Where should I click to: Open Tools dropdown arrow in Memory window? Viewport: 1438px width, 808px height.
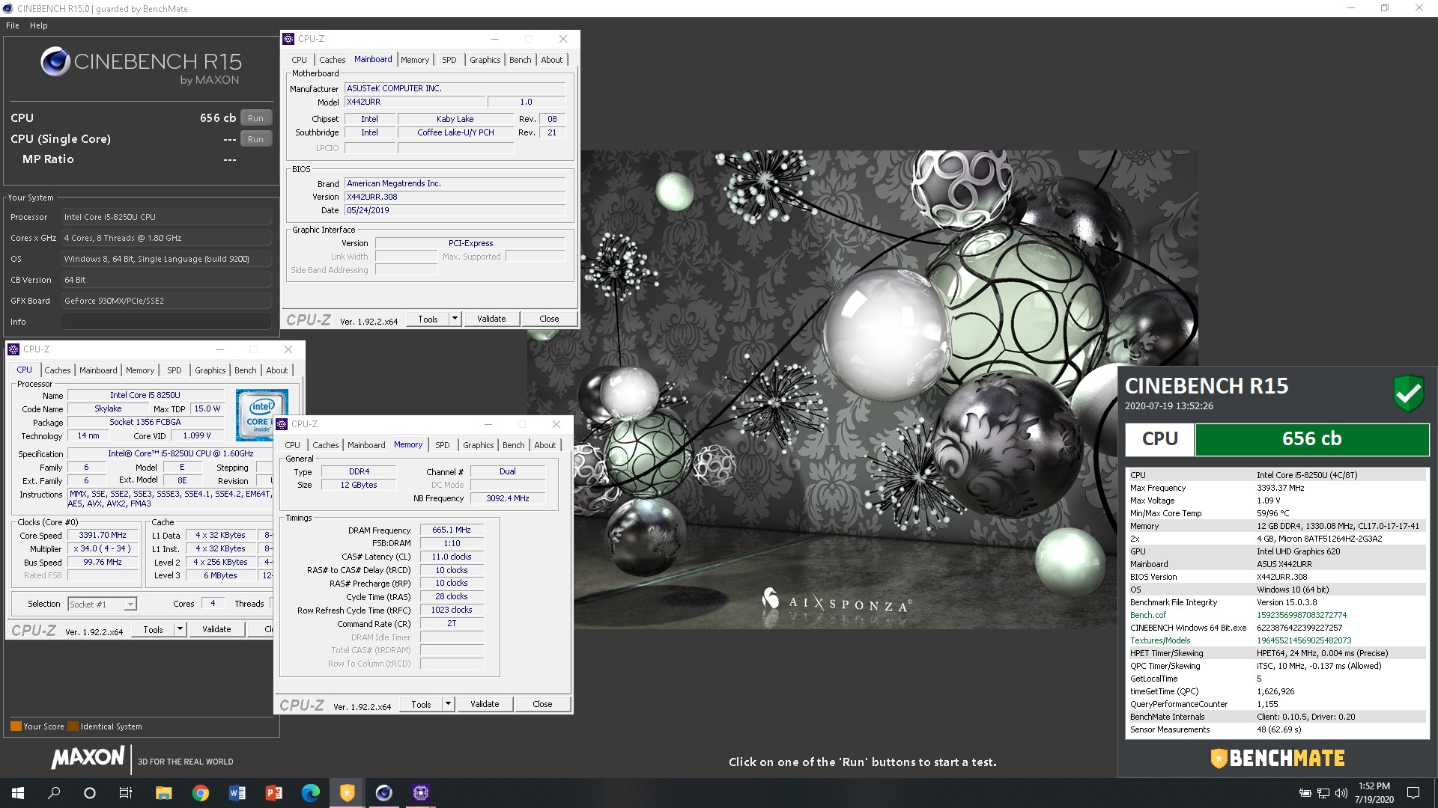pos(448,704)
